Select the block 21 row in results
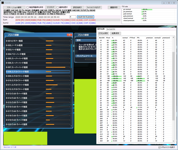Viewport: 178px width, 150px height. pyautogui.click(x=135, y=65)
